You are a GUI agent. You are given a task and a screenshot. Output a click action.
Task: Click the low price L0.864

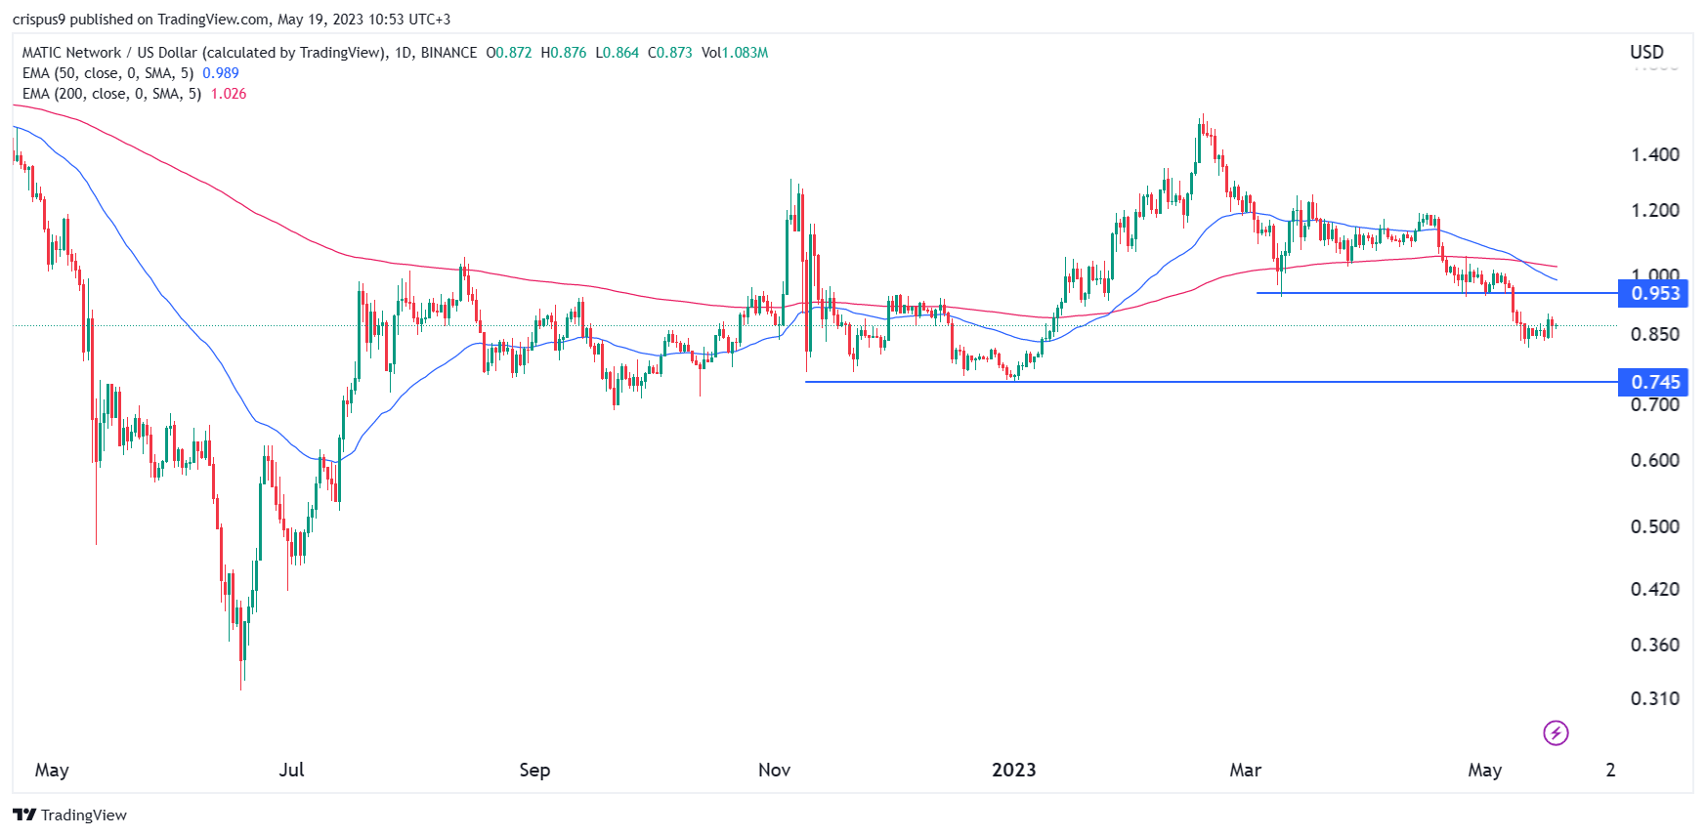618,53
